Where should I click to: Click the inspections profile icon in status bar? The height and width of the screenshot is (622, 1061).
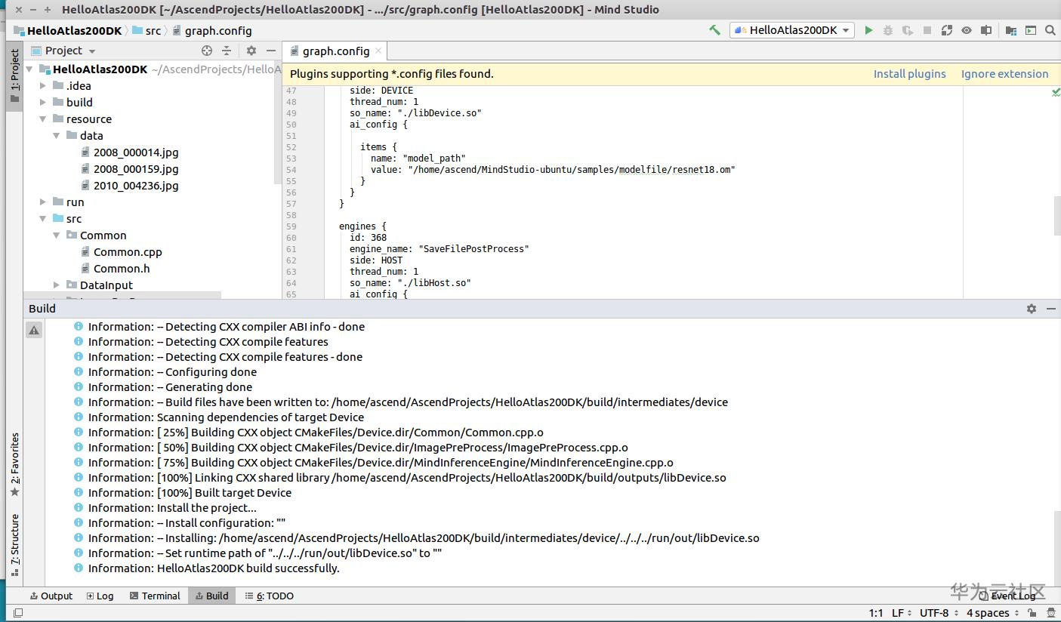point(1050,613)
